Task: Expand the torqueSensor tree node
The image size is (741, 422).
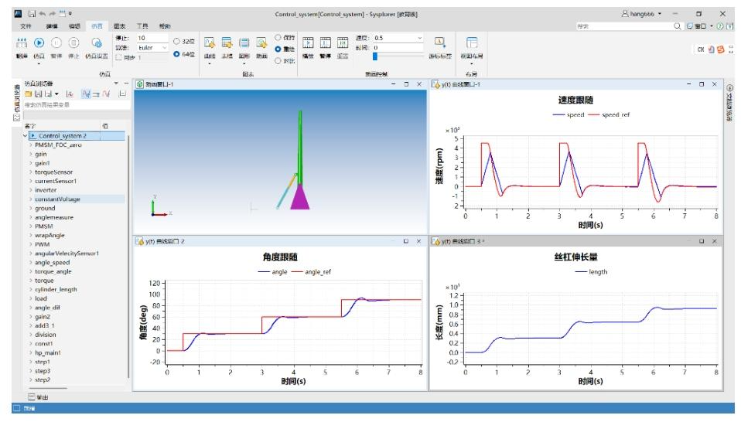Action: [31, 172]
